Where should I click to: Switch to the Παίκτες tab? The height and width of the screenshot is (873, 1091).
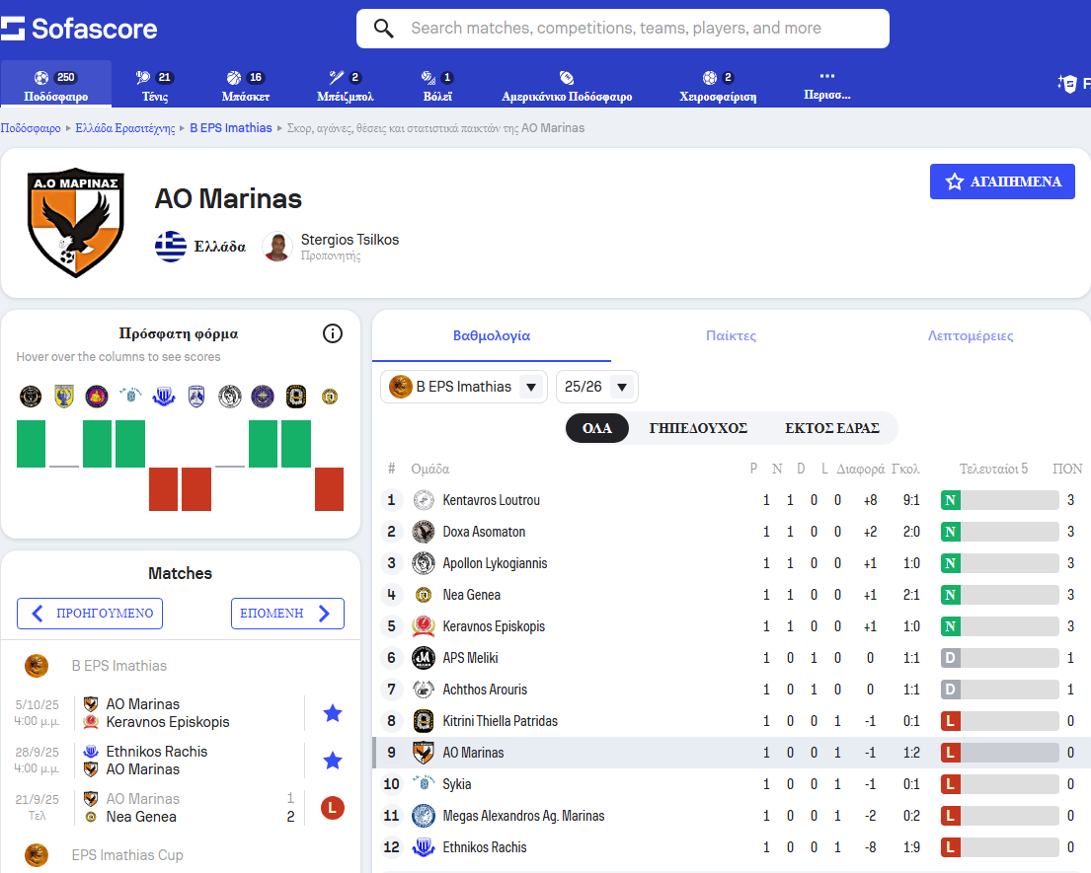click(x=731, y=335)
